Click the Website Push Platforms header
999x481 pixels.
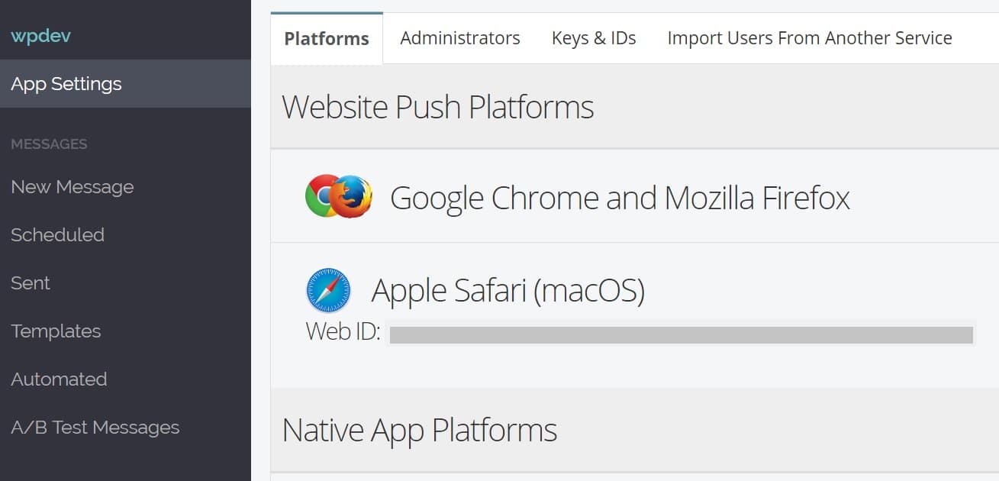point(438,106)
